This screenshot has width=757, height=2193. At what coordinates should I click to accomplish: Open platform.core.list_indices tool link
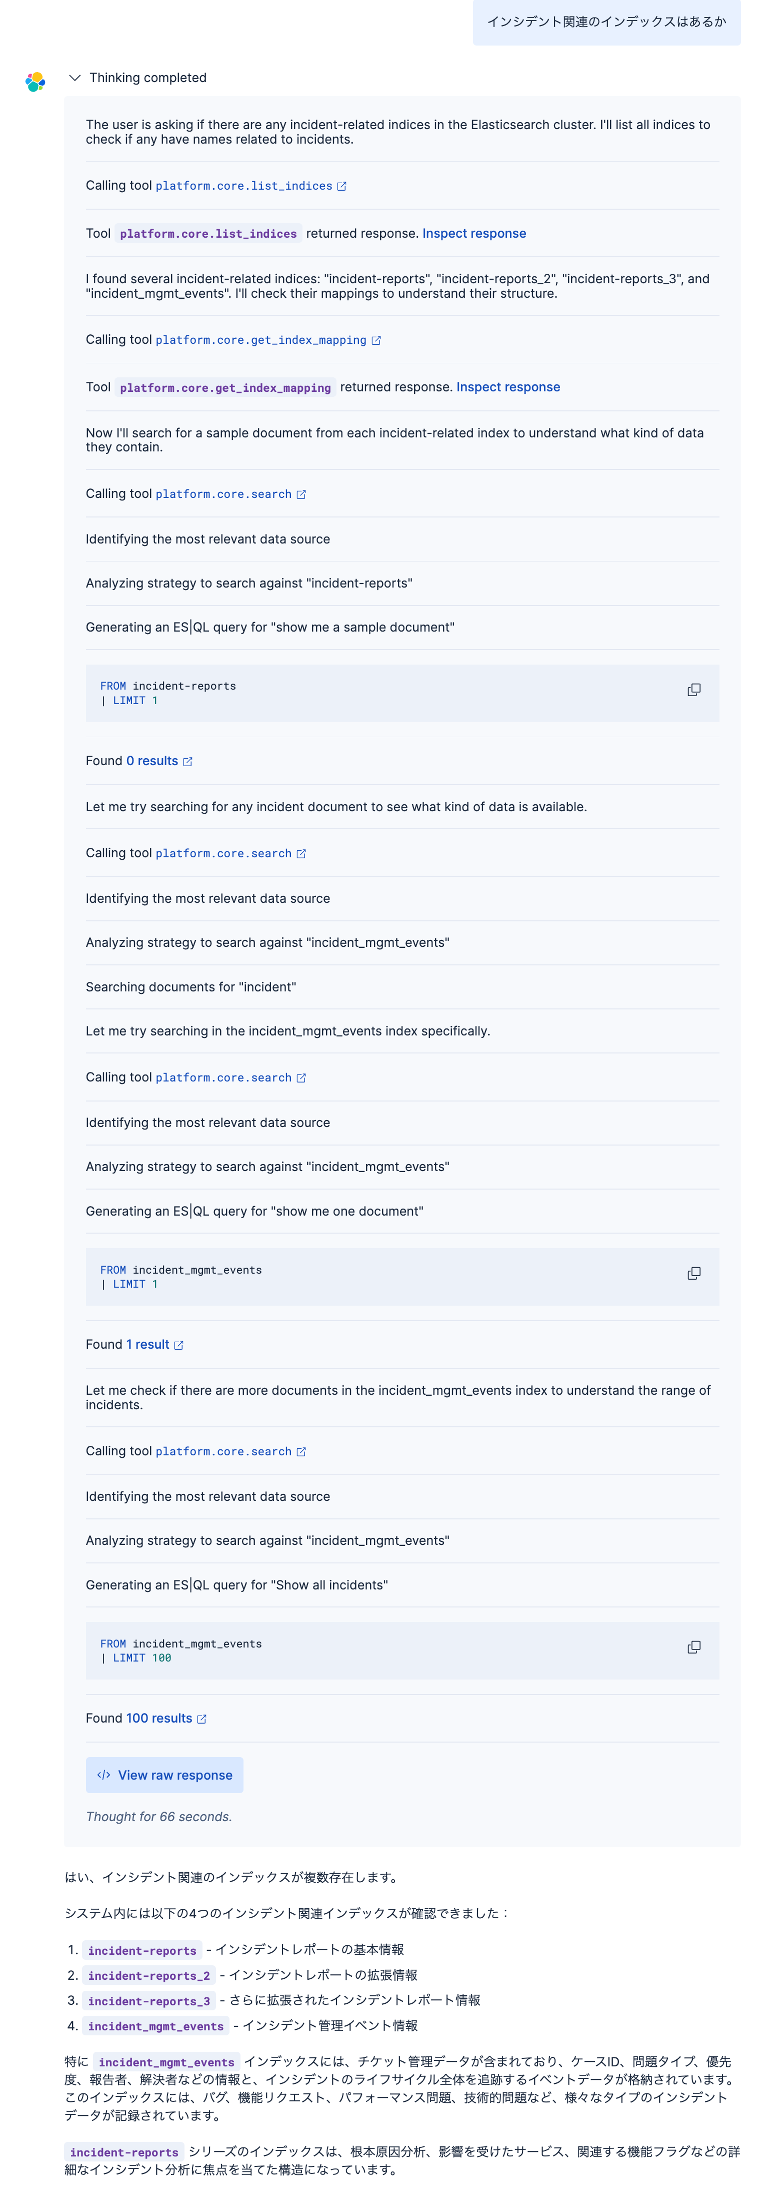click(x=243, y=186)
